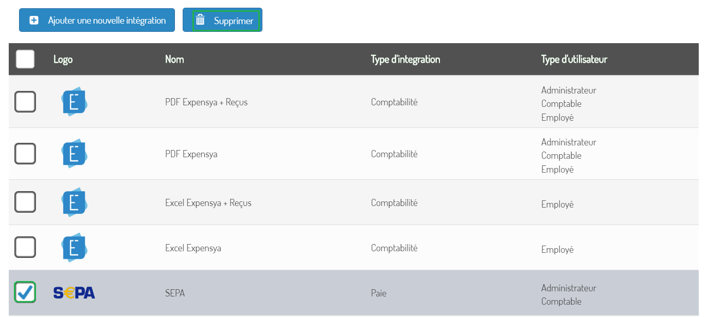The image size is (708, 317).
Task: Click the logo in Excel Expensya + Reçus row
Action: [74, 202]
